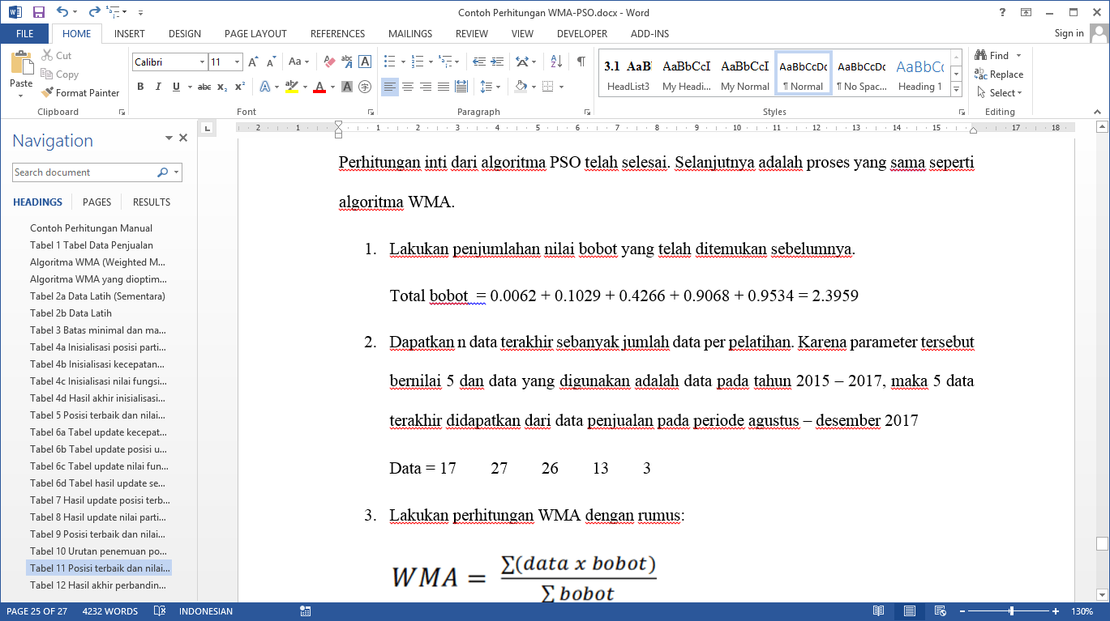Toggle strikethrough formatting

(204, 87)
